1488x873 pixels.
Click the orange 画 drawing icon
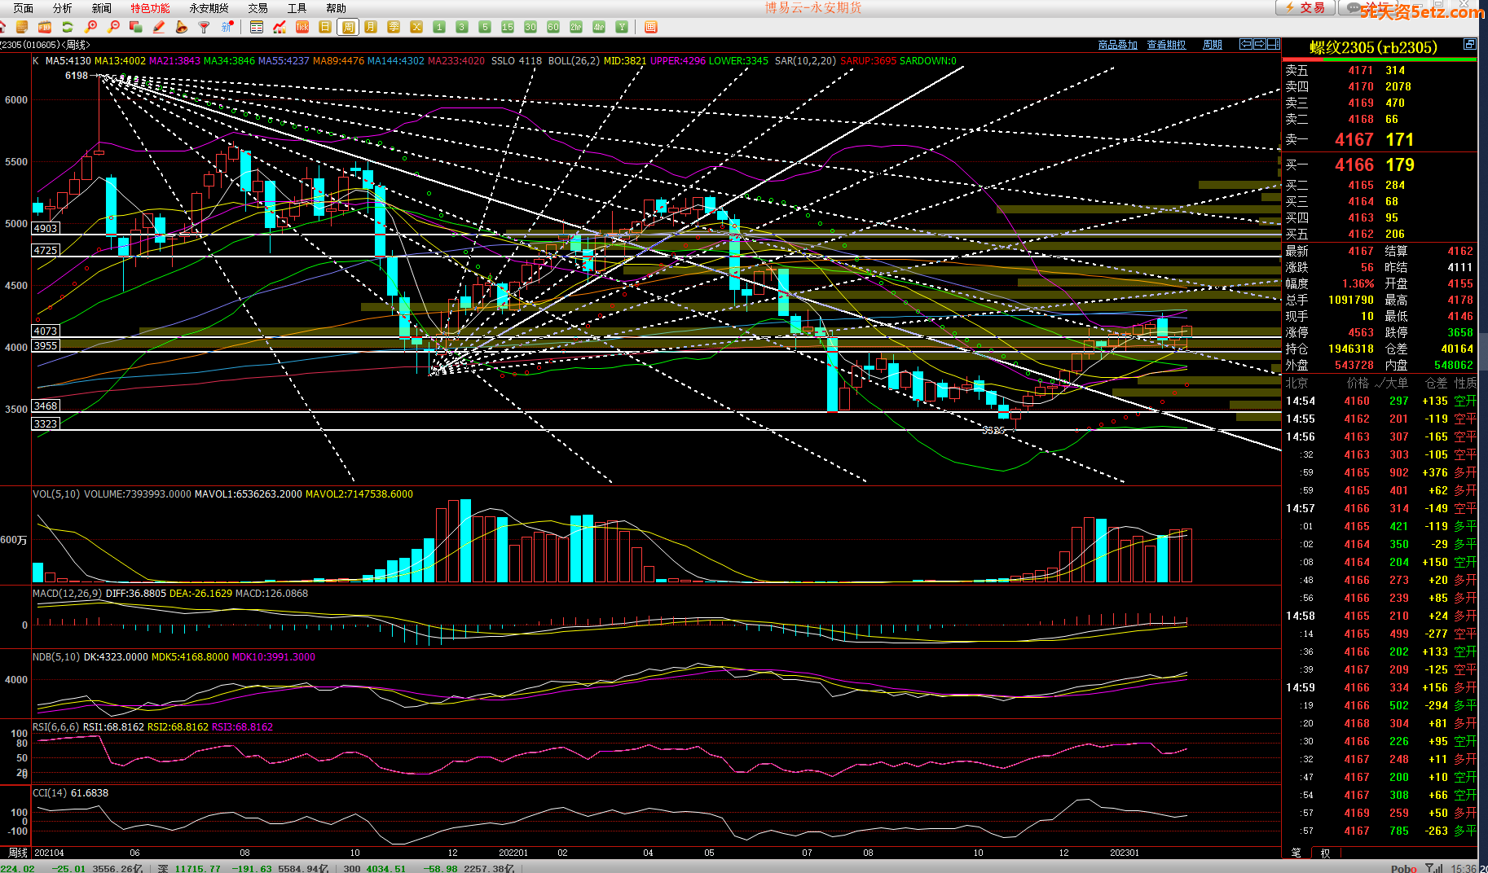click(x=650, y=27)
